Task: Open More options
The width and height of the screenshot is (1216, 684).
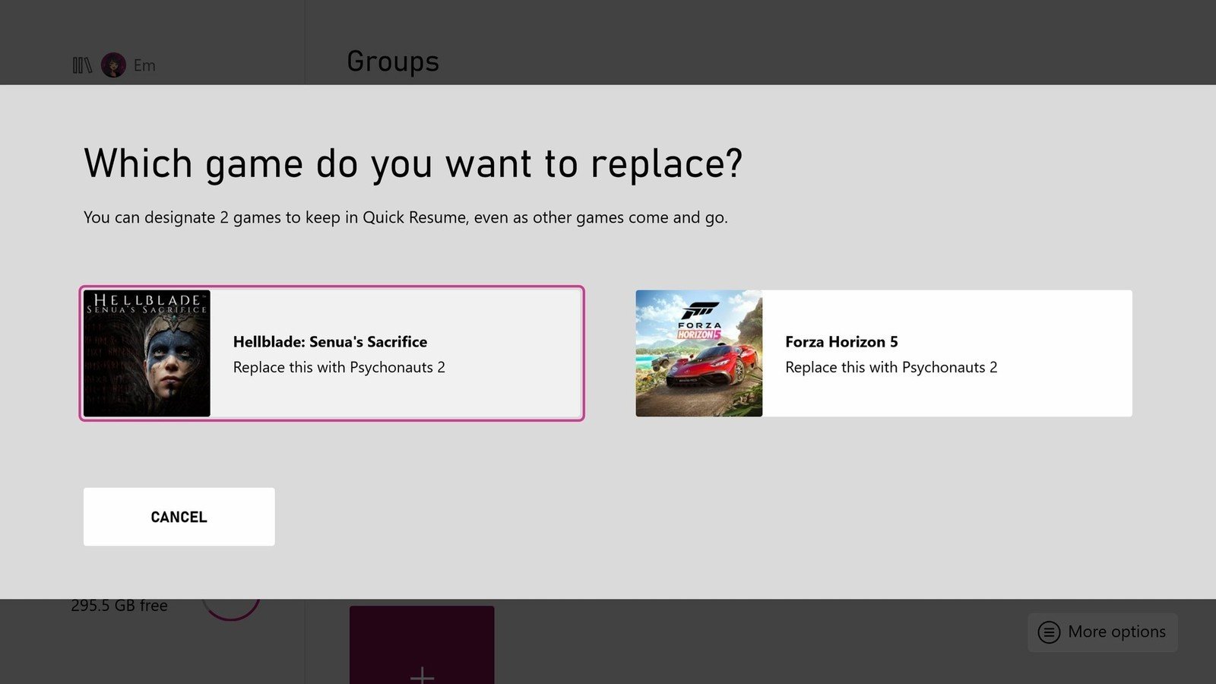Action: pyautogui.click(x=1102, y=632)
